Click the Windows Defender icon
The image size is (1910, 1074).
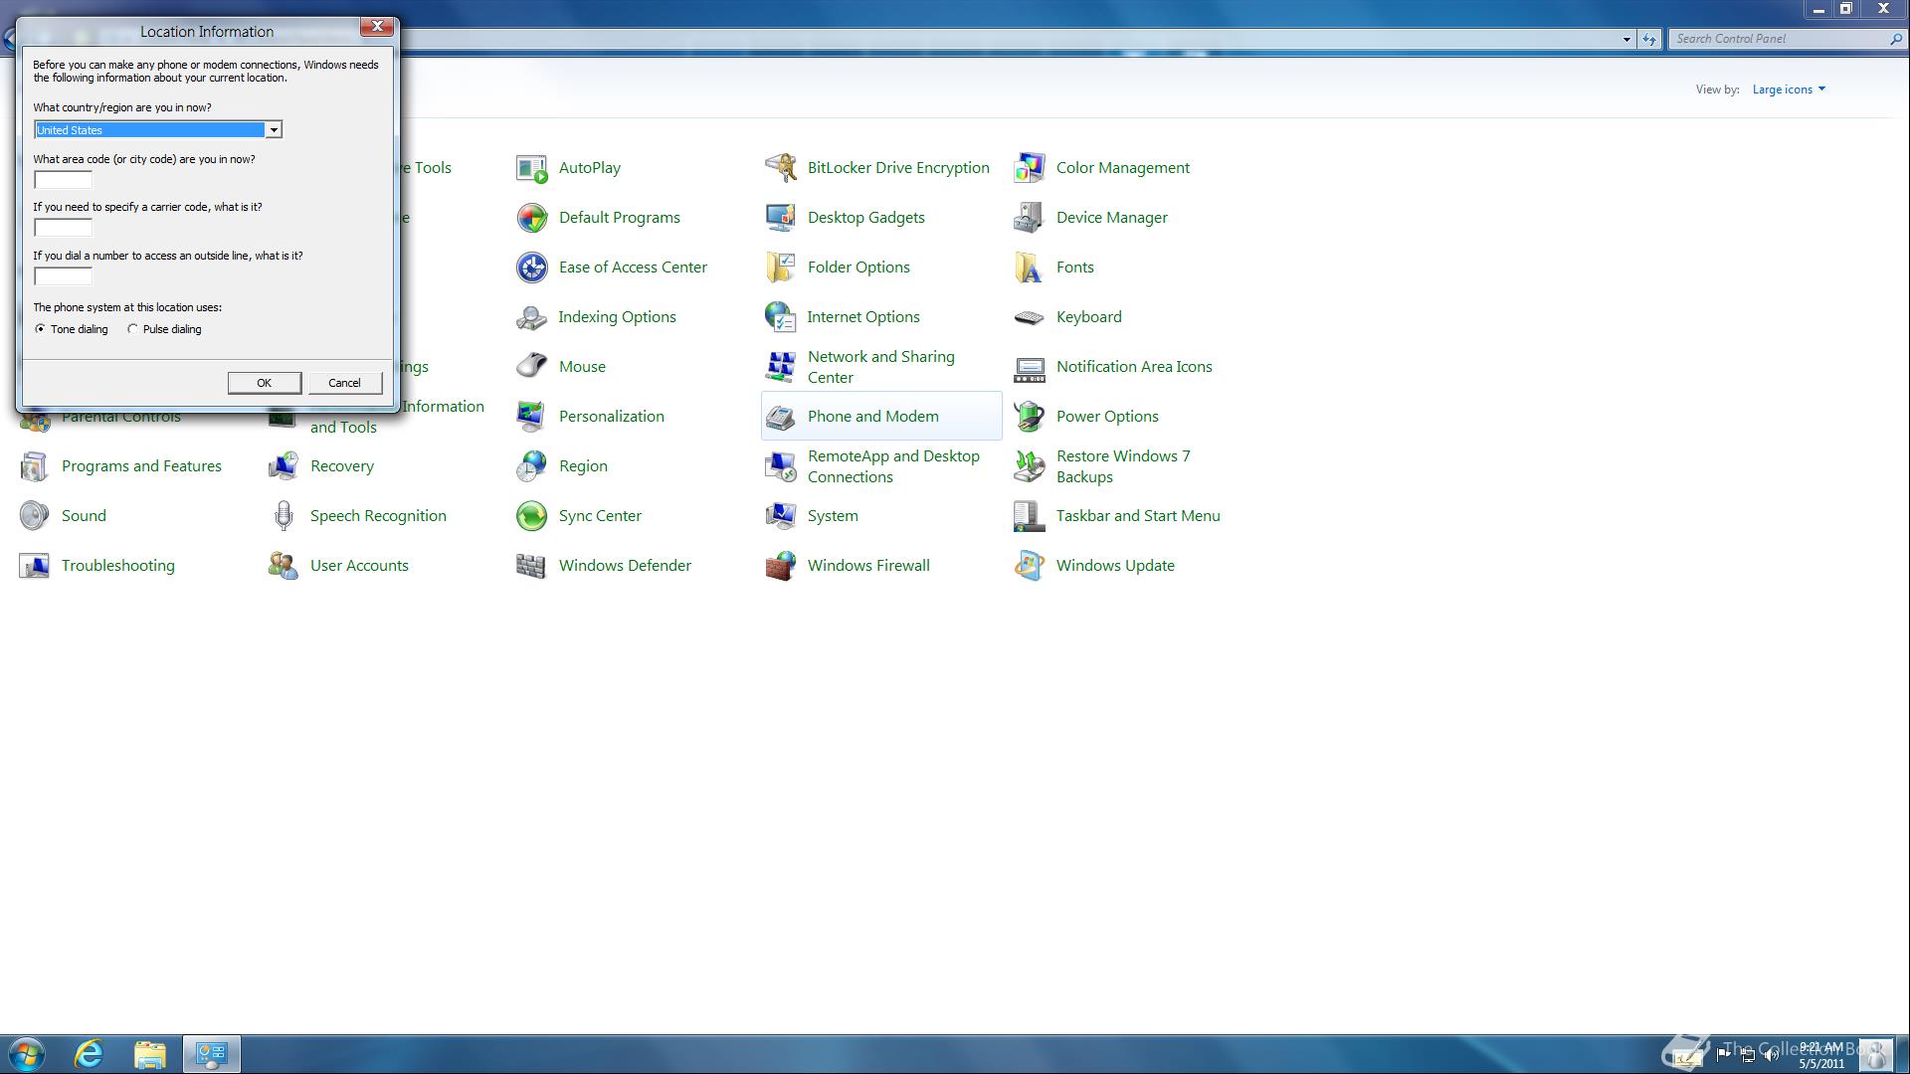tap(531, 566)
